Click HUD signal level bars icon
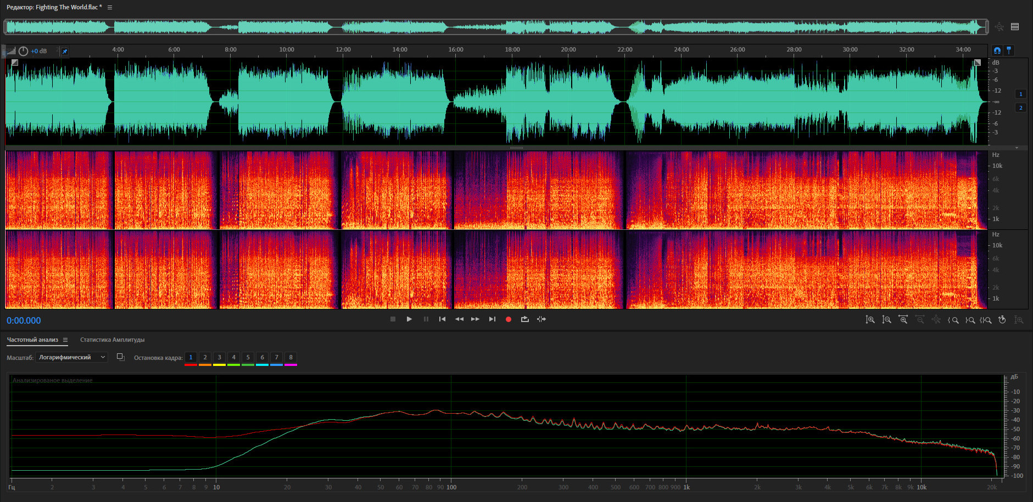The width and height of the screenshot is (1033, 502). point(11,51)
